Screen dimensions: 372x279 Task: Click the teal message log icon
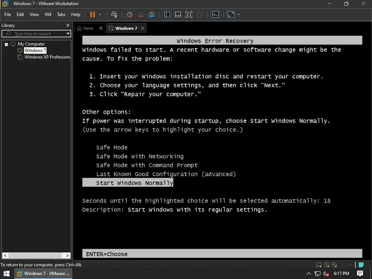tap(361, 265)
